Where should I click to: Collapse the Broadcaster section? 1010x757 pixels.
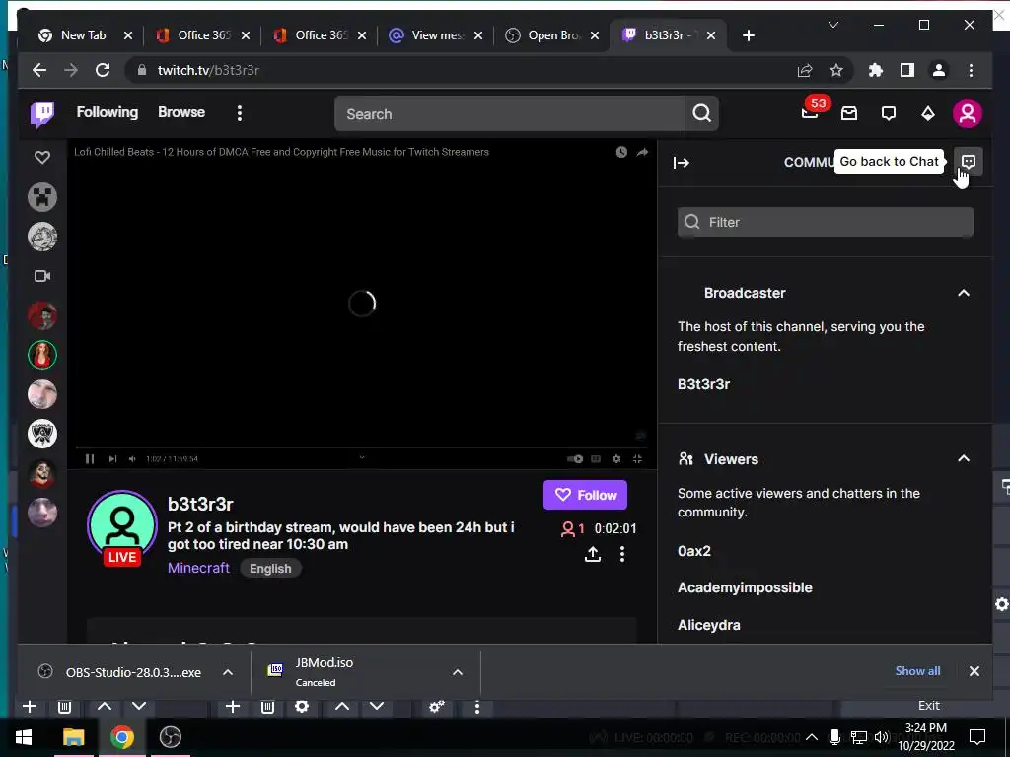(964, 293)
